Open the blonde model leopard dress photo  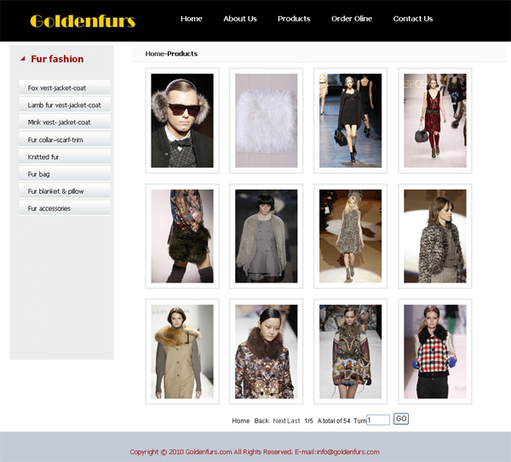(350, 236)
